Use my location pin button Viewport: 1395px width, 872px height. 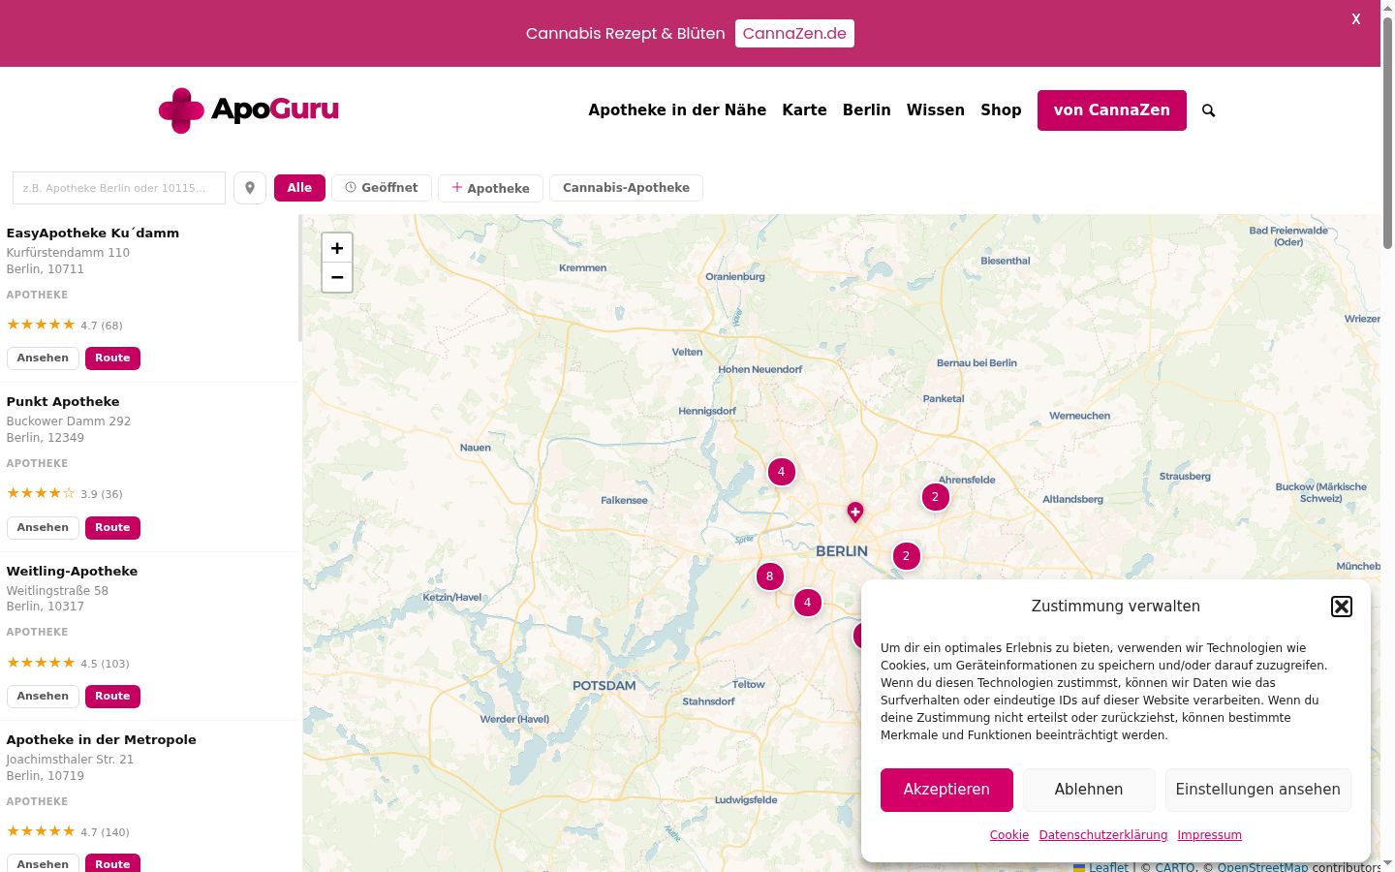(x=250, y=188)
